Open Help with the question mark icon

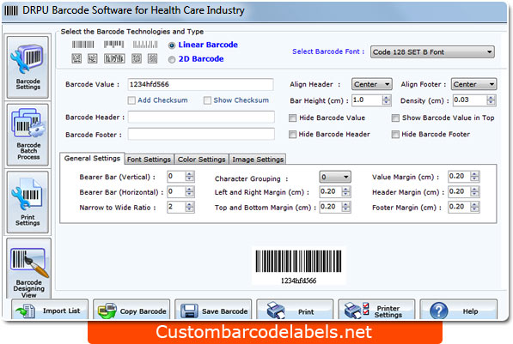point(458,310)
